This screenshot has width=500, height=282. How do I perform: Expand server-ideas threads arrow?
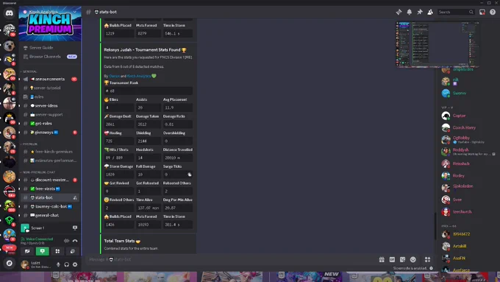[x=19, y=106]
